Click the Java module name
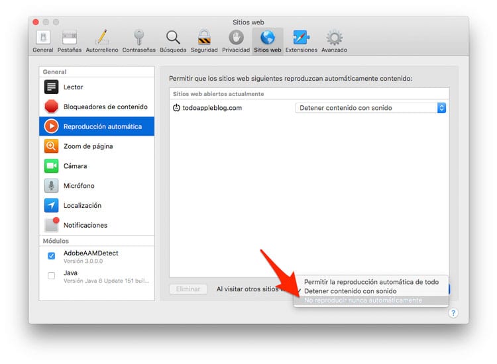Image resolution: width=497 pixels, height=364 pixels. [x=70, y=273]
